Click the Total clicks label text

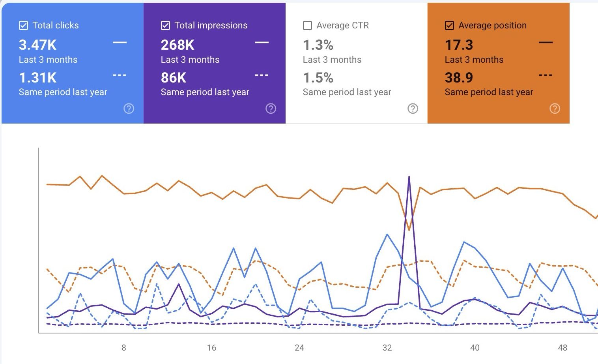tap(56, 26)
